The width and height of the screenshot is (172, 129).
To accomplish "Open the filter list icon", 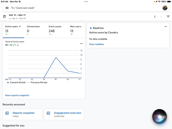I will click(168, 17).
